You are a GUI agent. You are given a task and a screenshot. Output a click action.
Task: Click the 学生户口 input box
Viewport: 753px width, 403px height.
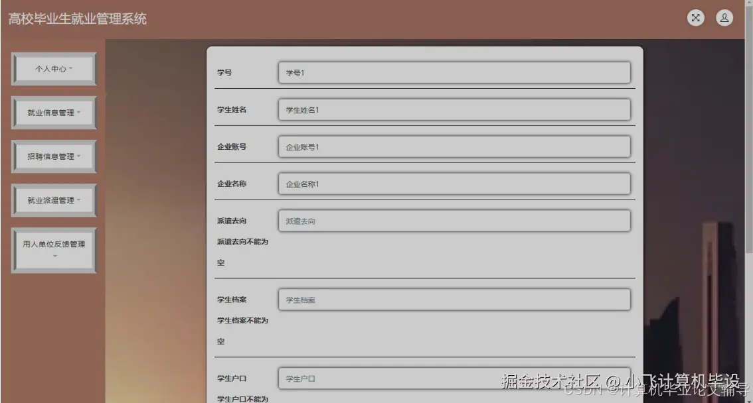point(454,378)
